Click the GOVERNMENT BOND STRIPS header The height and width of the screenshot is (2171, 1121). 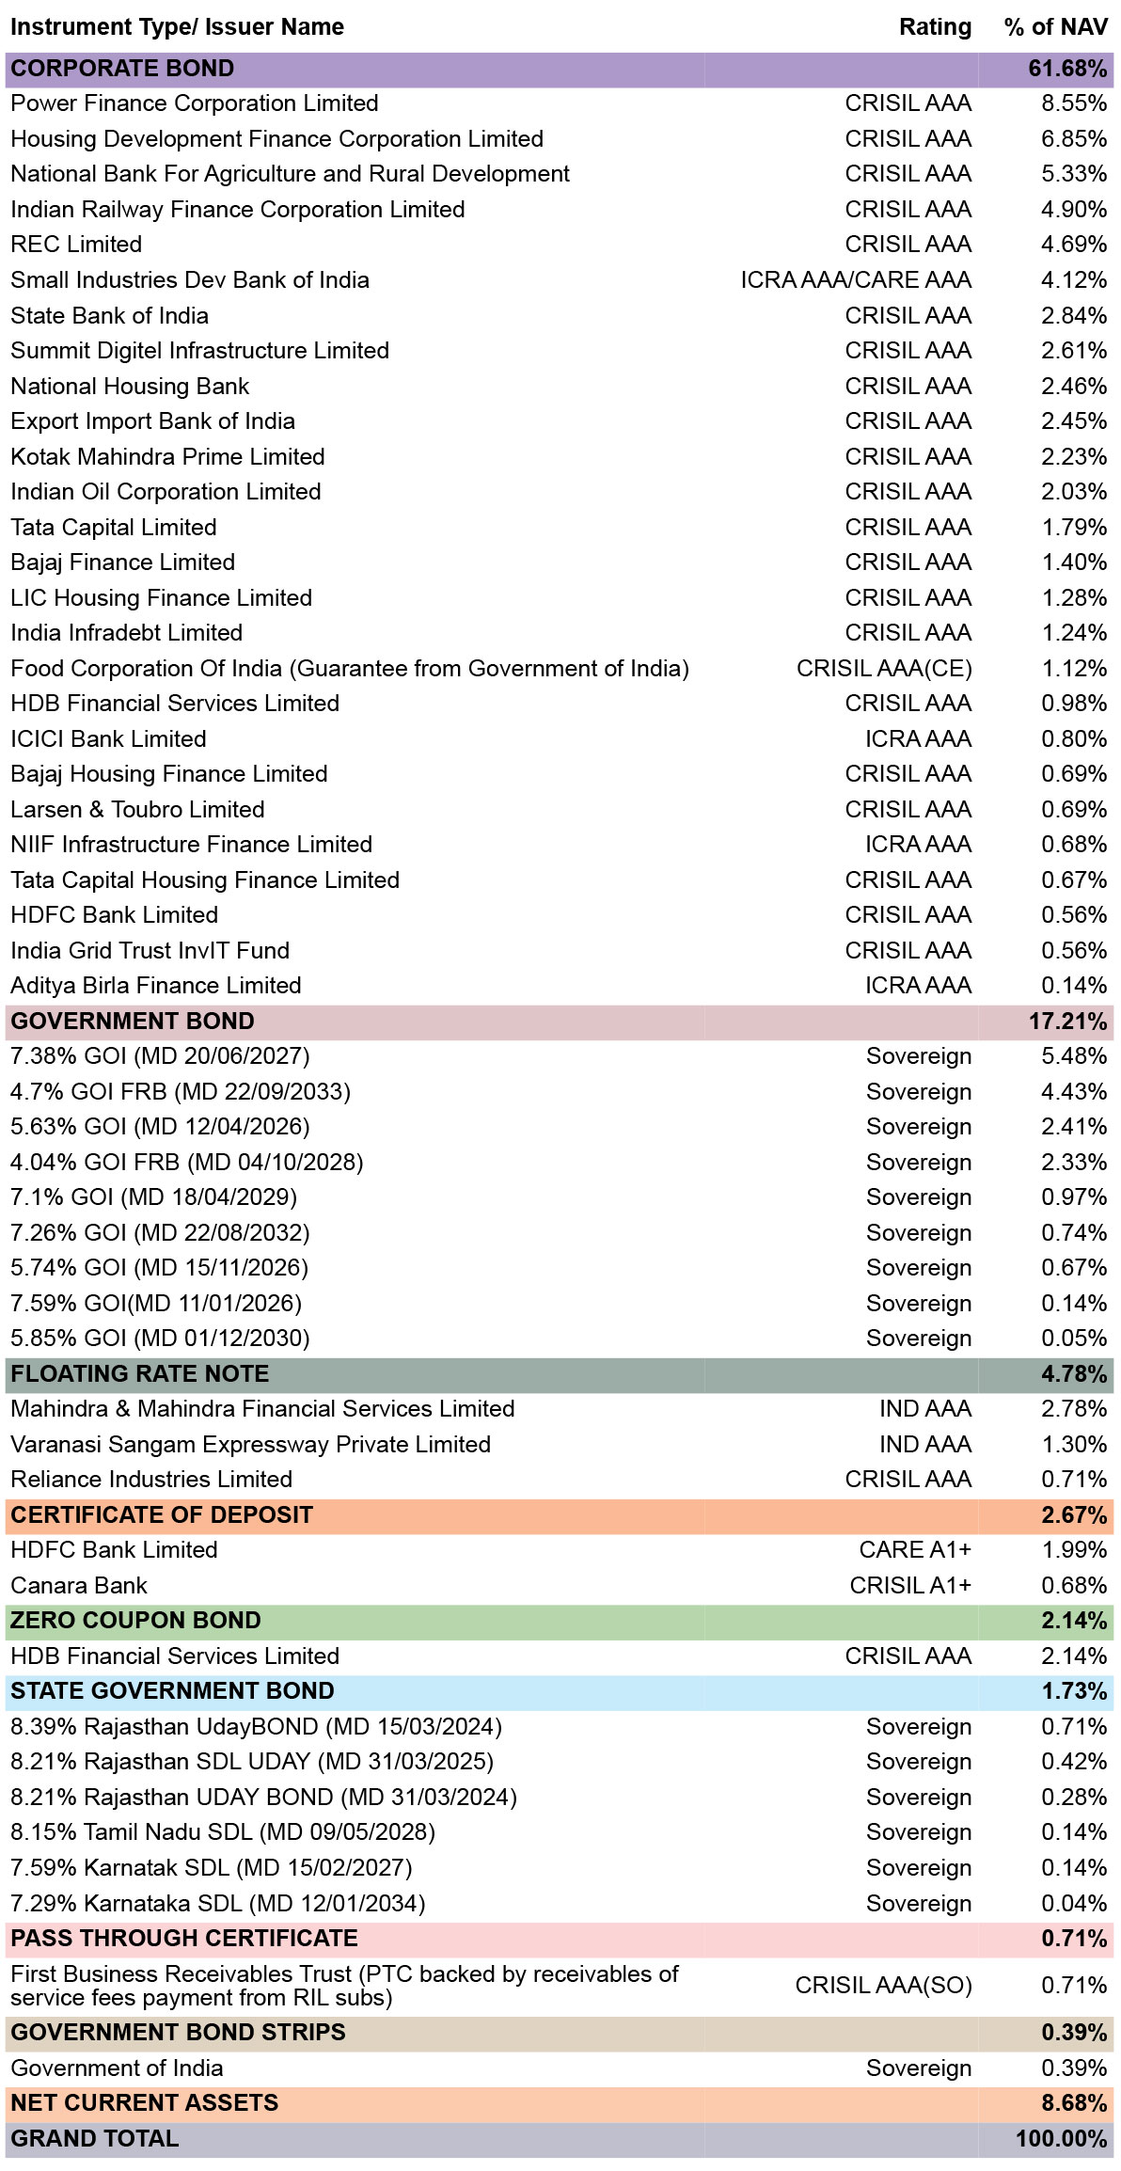pyautogui.click(x=560, y=2034)
